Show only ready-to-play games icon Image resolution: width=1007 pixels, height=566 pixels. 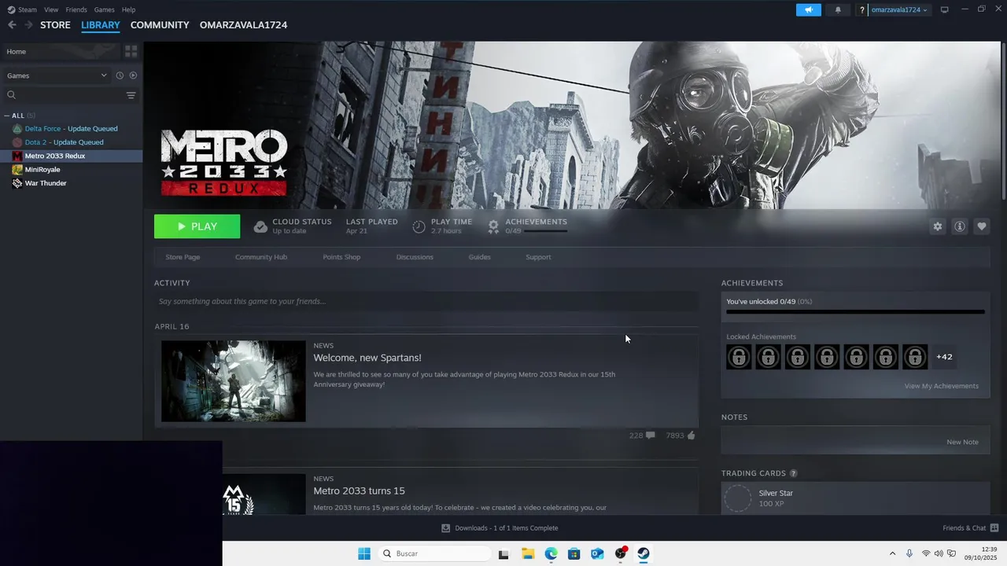[133, 75]
